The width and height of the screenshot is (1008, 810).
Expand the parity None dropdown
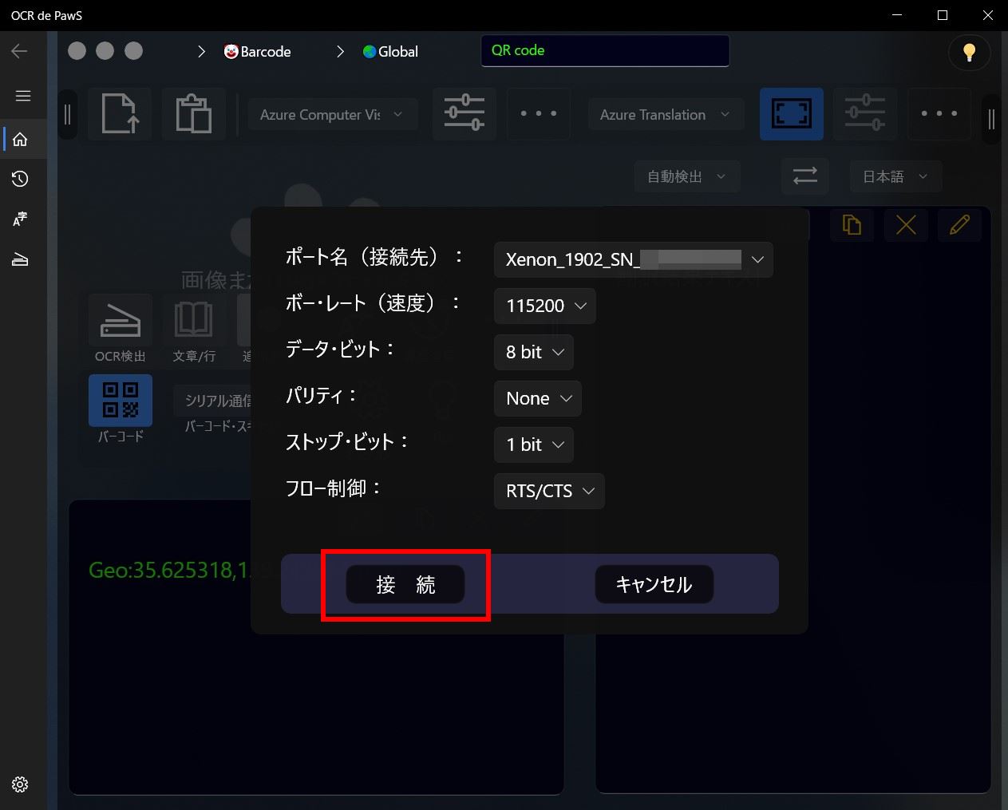537,398
